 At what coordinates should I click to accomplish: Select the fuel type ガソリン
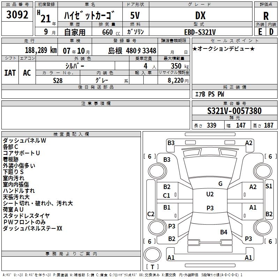click(135, 32)
